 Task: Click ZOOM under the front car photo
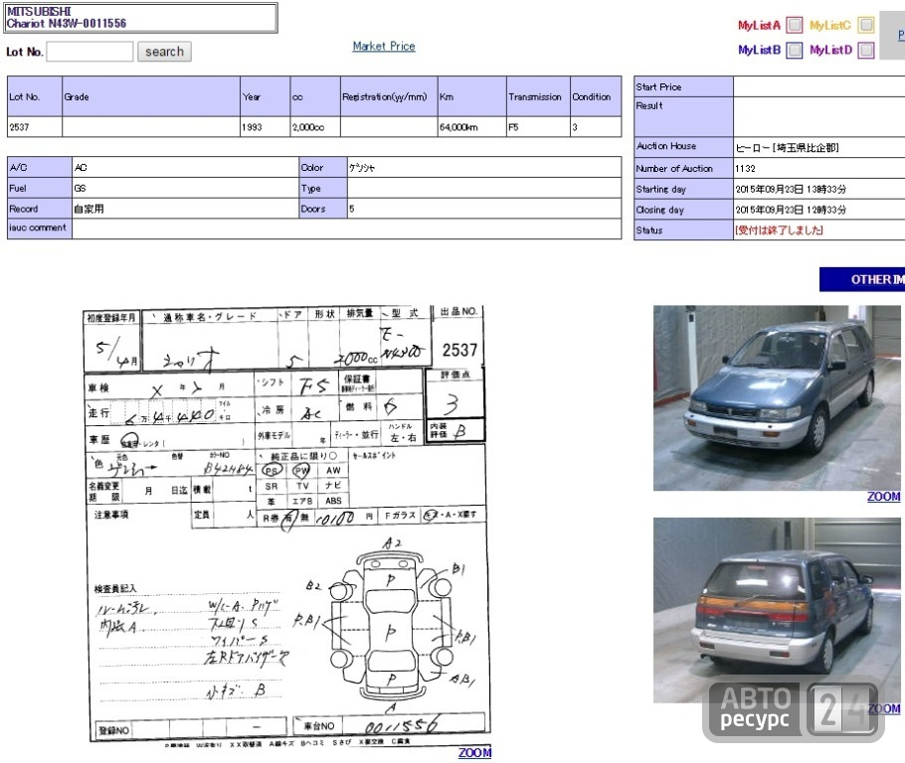[884, 497]
